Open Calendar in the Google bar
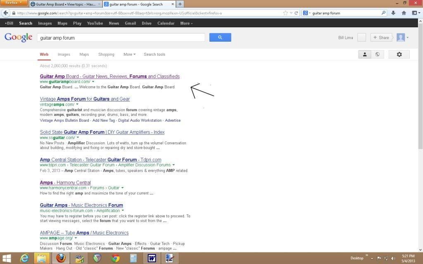Viewport: 423px width, 264px height. (166, 23)
